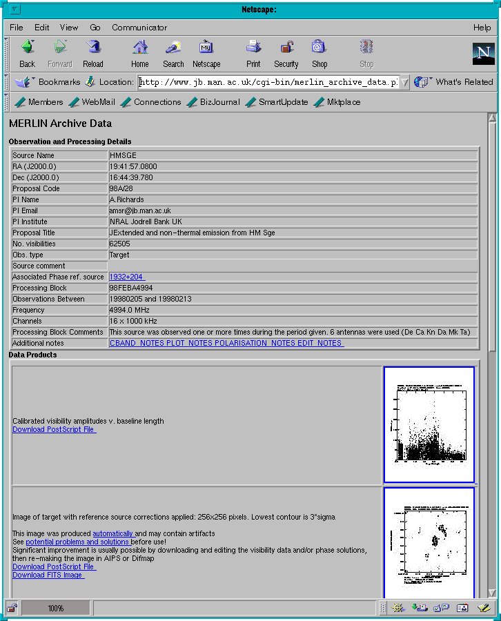
Task: Follow the 1932+204 phase reference link
Action: pyautogui.click(x=127, y=277)
